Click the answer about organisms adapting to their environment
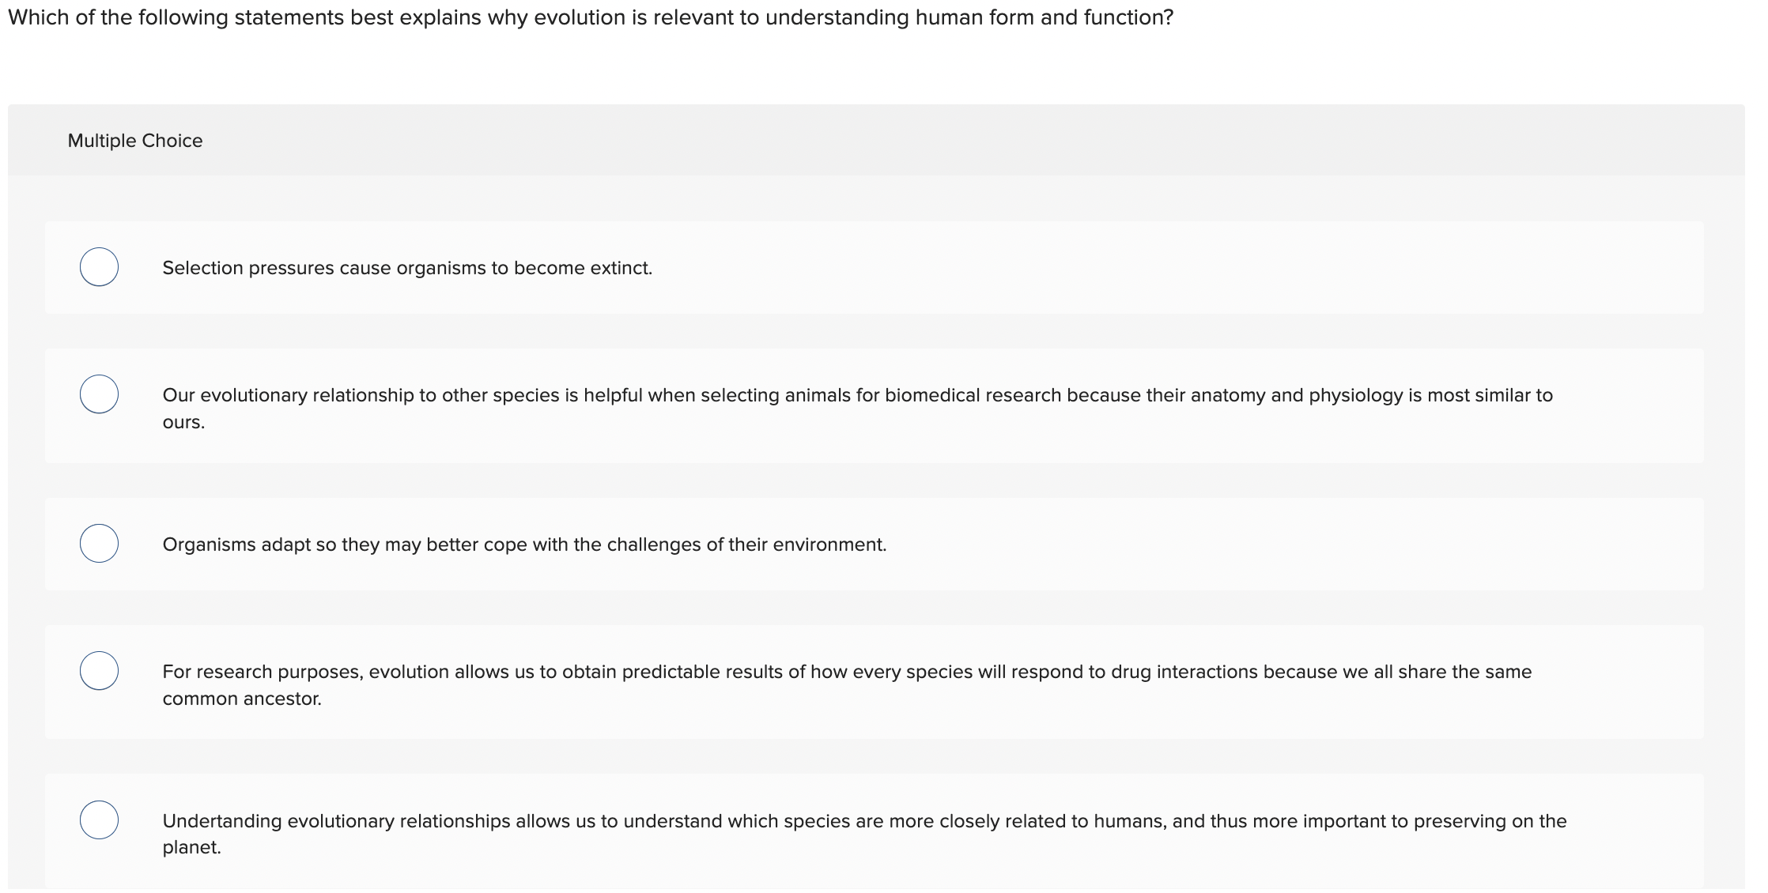The width and height of the screenshot is (1768, 893). tap(524, 543)
